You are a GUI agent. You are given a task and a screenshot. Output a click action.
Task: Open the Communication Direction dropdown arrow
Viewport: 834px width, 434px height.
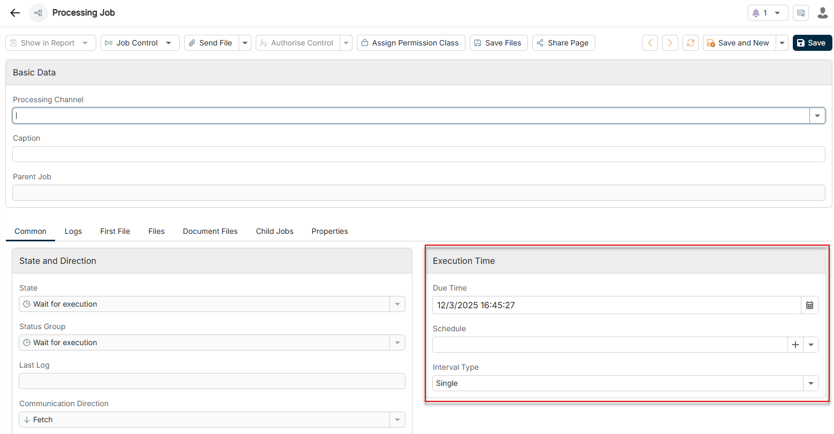[397, 420]
